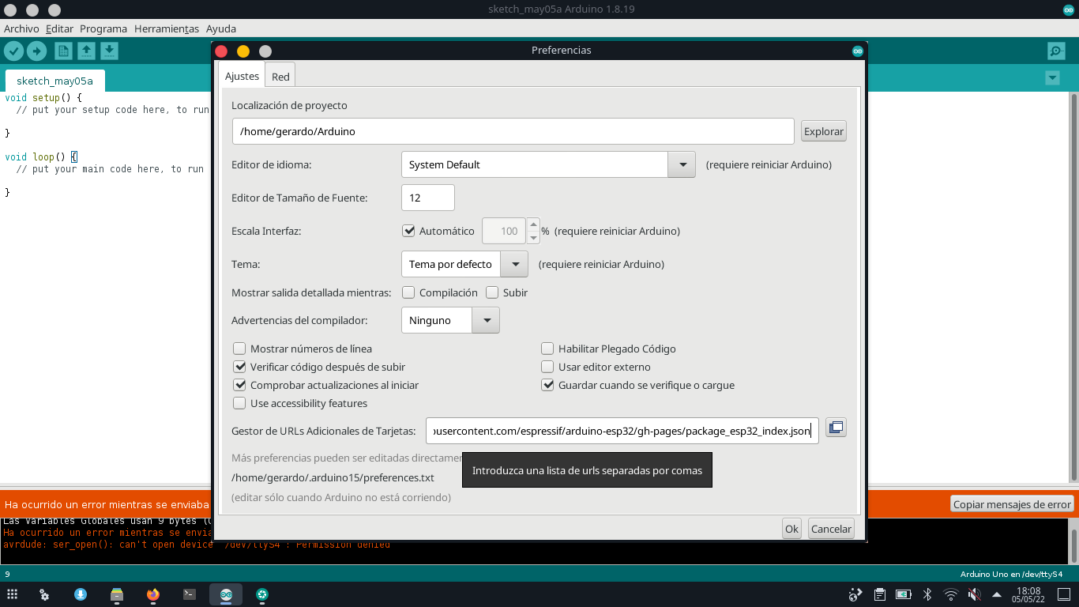
Task: Open the terminal from the taskbar
Action: (x=190, y=594)
